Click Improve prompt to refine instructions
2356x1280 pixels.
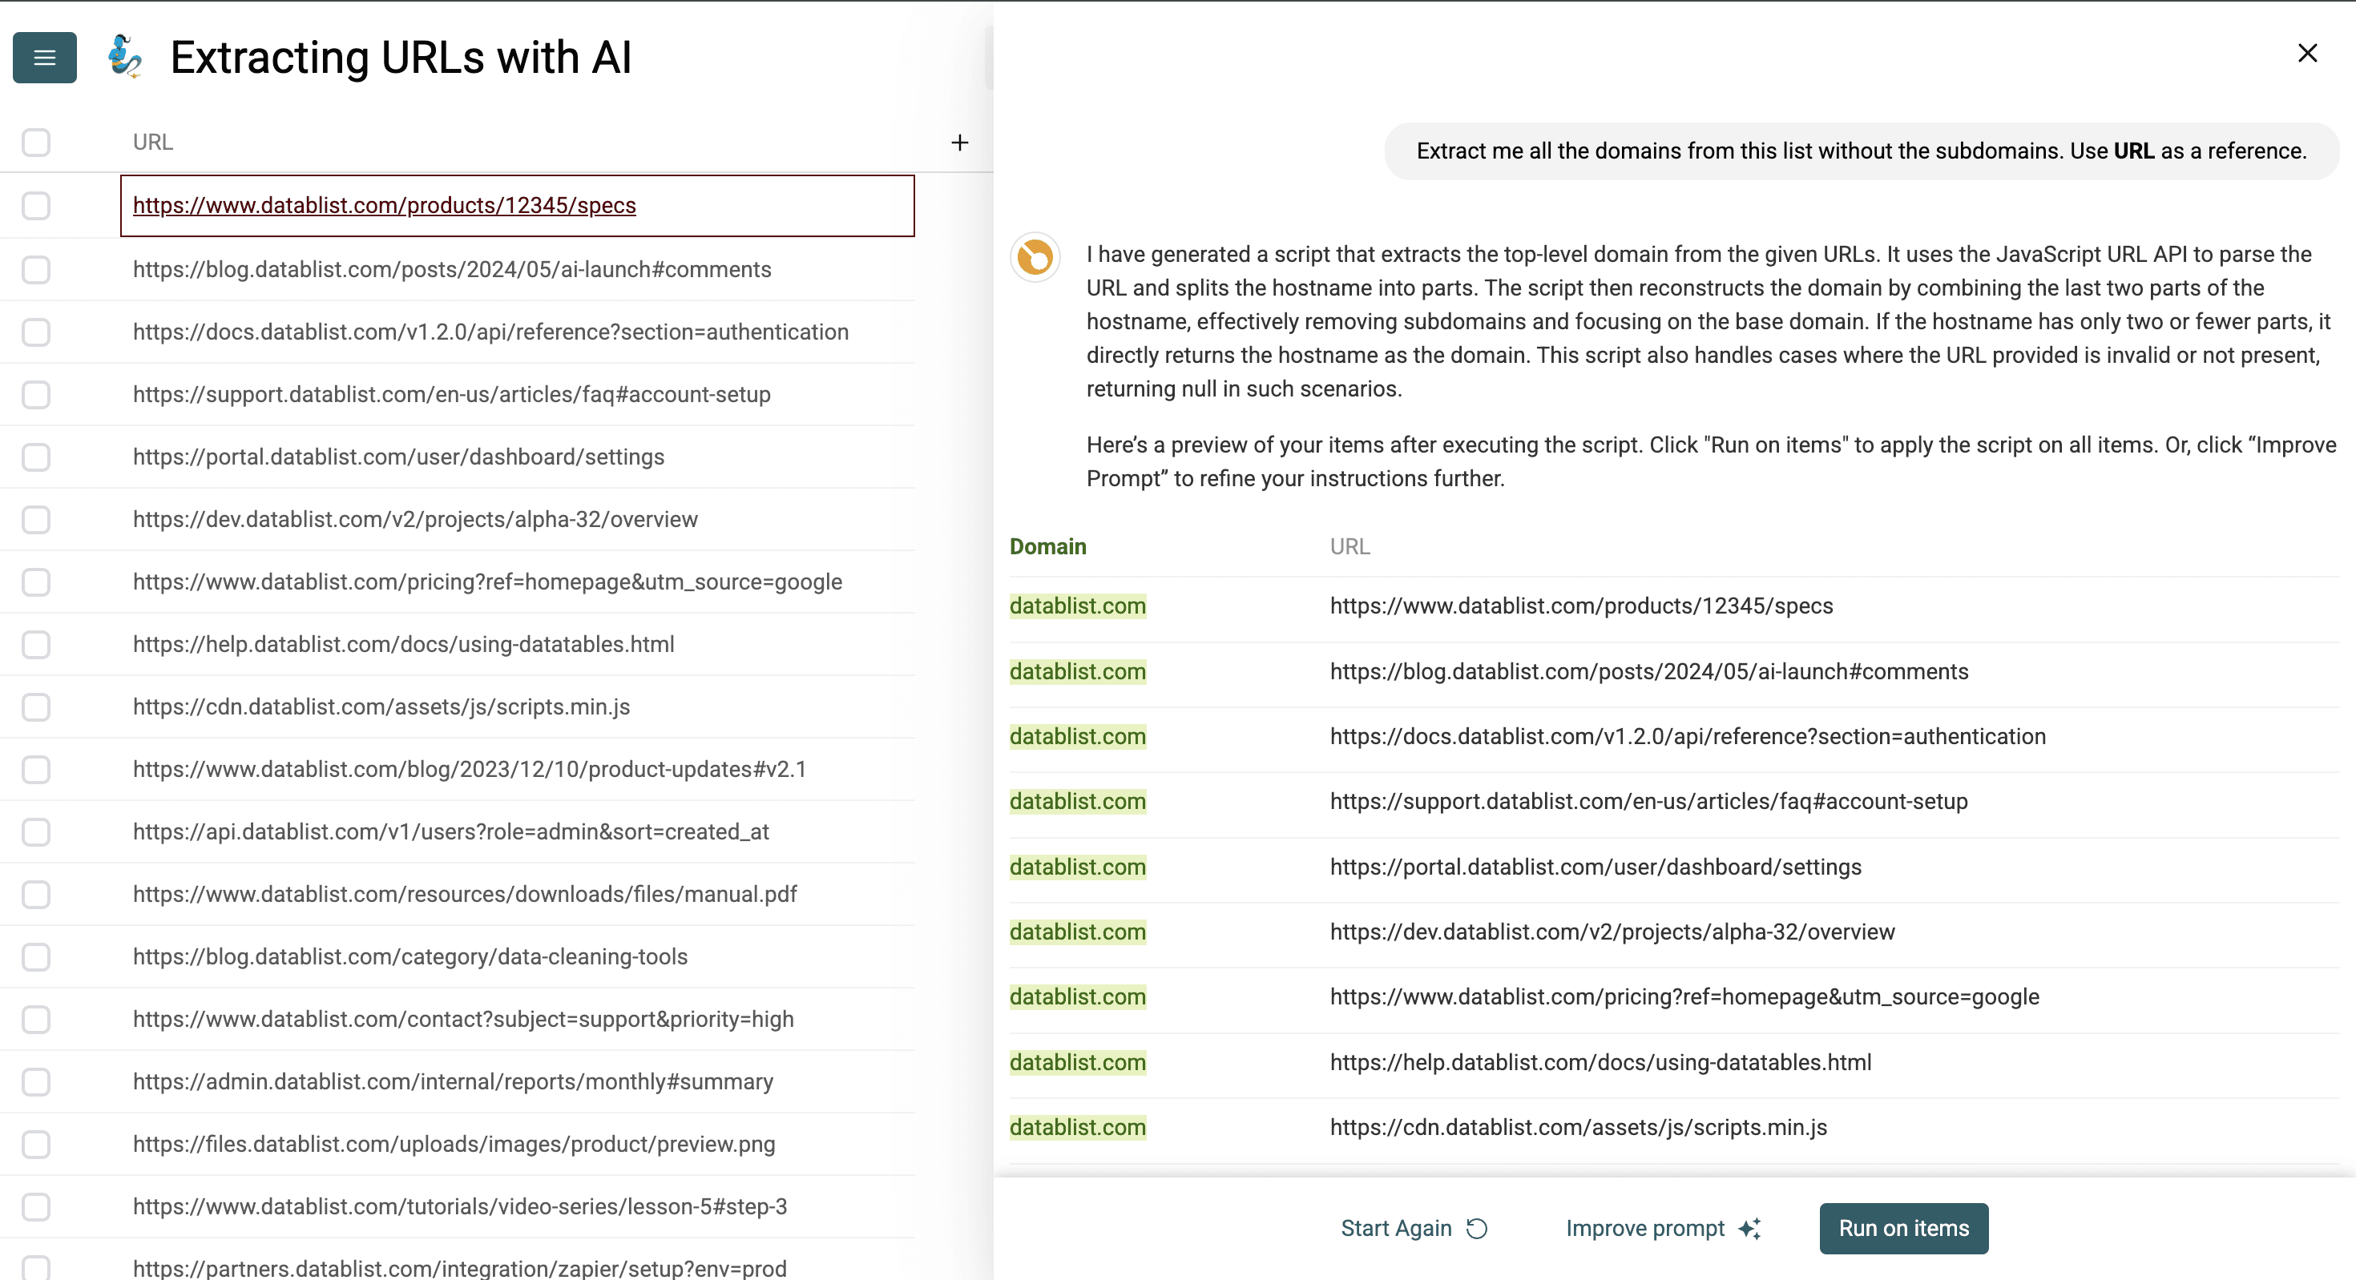(x=1644, y=1228)
